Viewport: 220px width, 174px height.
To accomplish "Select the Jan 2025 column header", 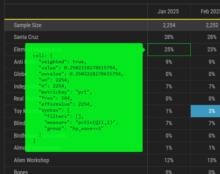I will click(168, 11).
